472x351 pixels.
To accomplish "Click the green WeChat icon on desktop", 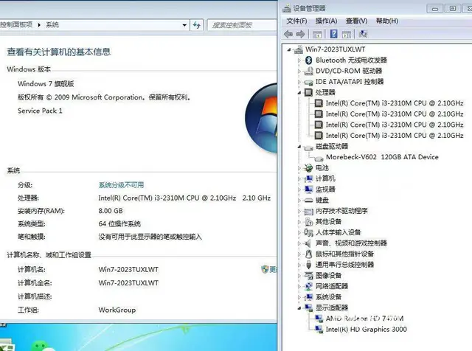I will [x=40, y=345].
